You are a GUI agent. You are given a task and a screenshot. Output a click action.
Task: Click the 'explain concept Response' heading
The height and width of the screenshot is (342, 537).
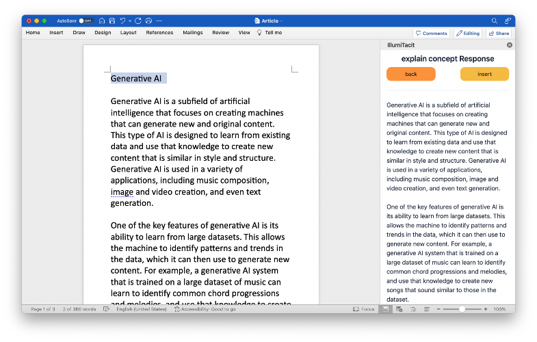point(447,59)
